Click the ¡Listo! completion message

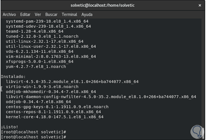click(10, 127)
